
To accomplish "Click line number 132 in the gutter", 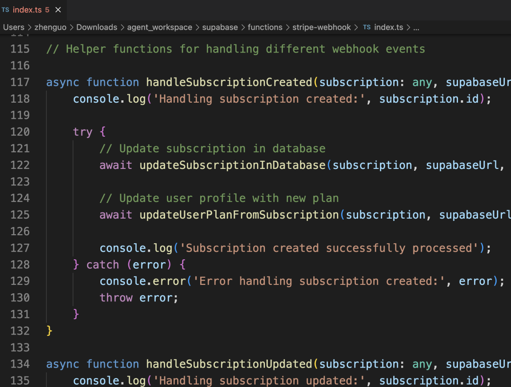I will click(20, 331).
